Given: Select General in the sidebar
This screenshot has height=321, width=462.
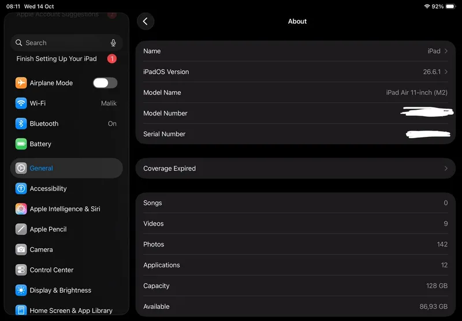Looking at the screenshot, I should 66,168.
